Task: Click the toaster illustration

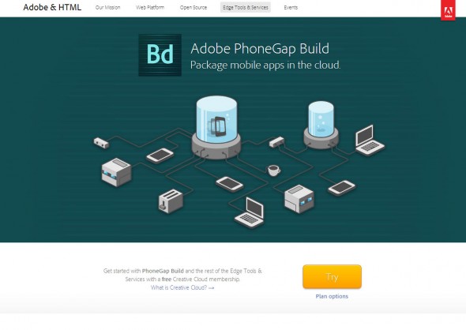Action: pyautogui.click(x=171, y=201)
